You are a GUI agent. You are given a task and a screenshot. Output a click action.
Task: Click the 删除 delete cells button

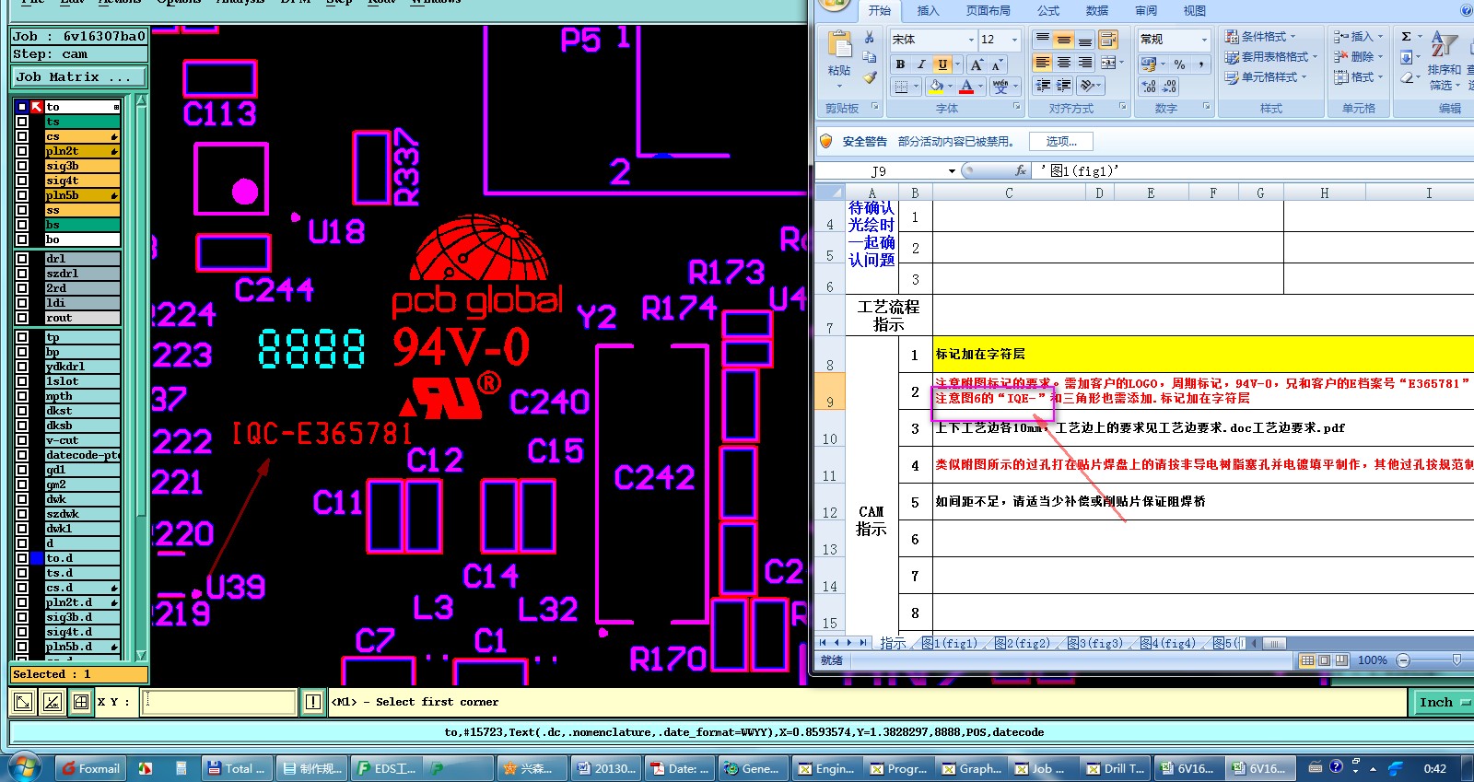1360,56
